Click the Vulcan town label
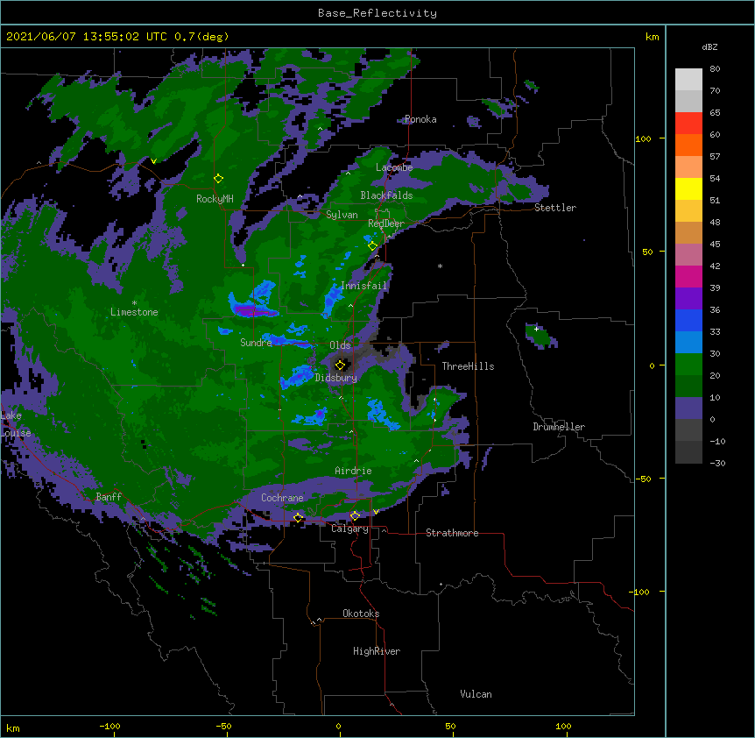755x738 pixels. 476,694
